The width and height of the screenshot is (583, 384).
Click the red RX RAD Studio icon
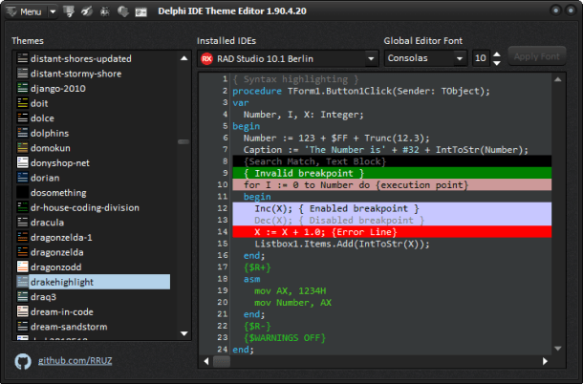click(x=206, y=58)
